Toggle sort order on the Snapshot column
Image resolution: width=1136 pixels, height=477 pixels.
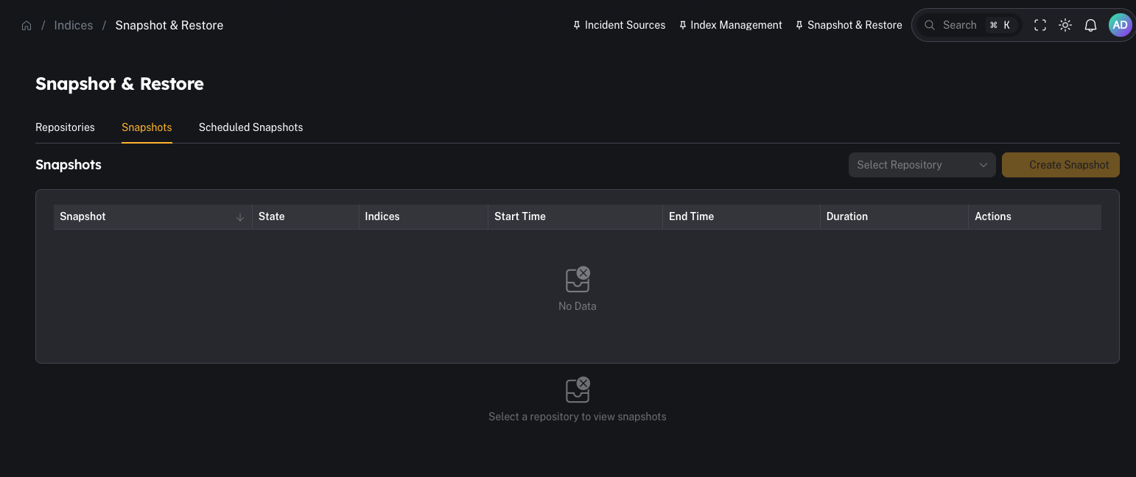click(240, 217)
